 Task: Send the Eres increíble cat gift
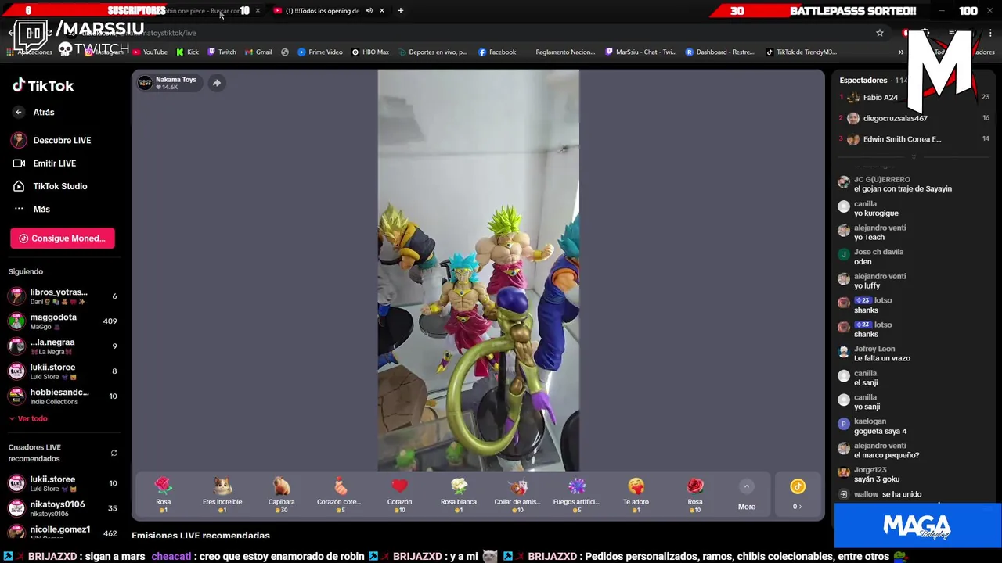coord(222,494)
